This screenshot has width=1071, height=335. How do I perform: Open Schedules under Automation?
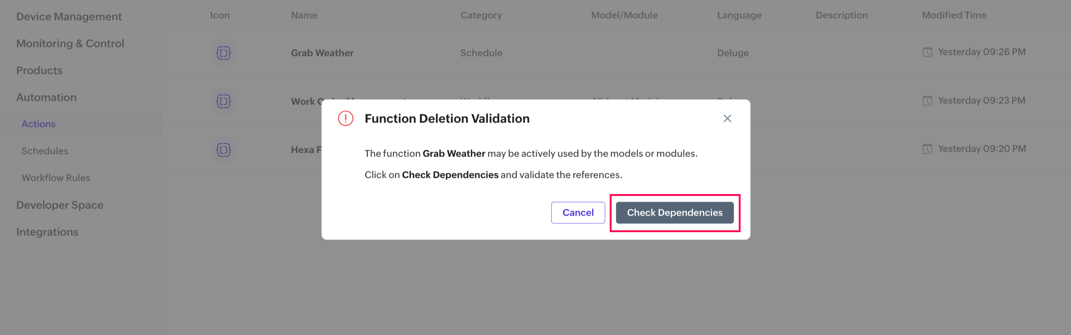pyautogui.click(x=45, y=151)
